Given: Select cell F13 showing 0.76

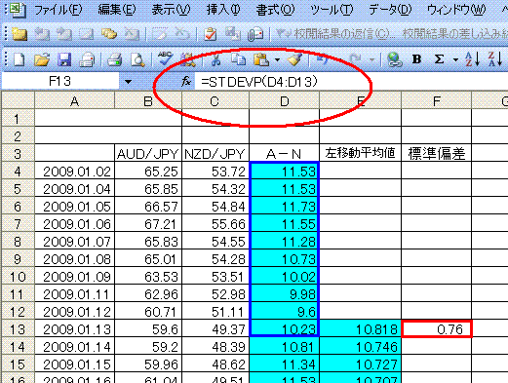Looking at the screenshot, I should [x=437, y=329].
